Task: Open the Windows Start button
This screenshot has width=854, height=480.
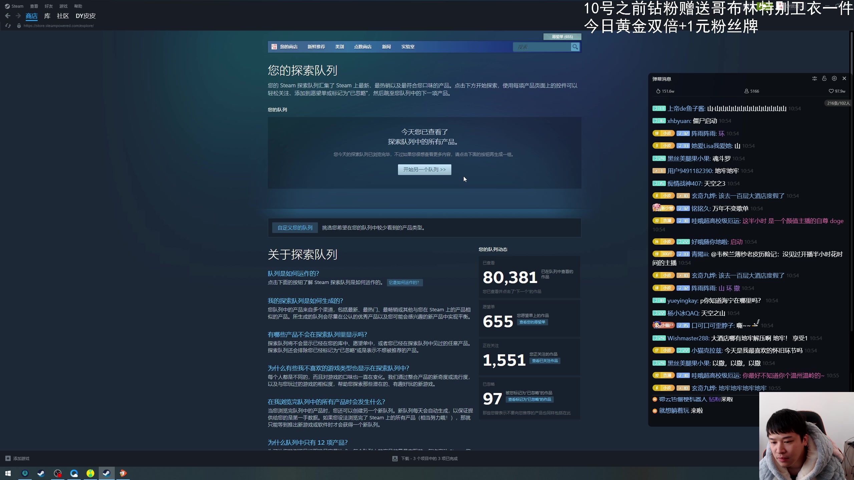Action: 8,473
